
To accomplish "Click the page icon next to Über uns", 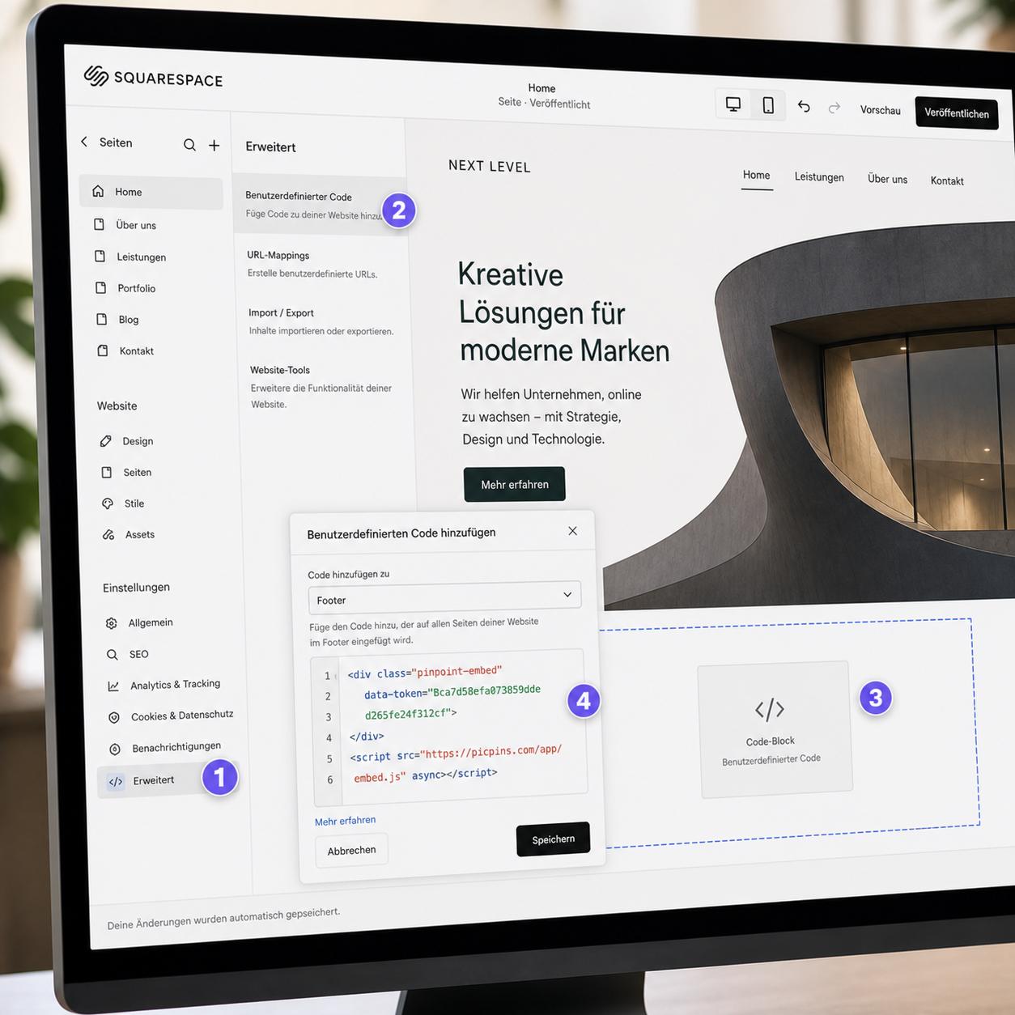I will (x=99, y=224).
